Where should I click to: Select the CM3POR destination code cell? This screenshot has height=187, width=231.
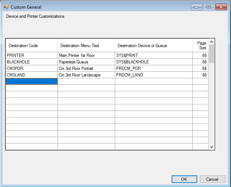[31, 68]
